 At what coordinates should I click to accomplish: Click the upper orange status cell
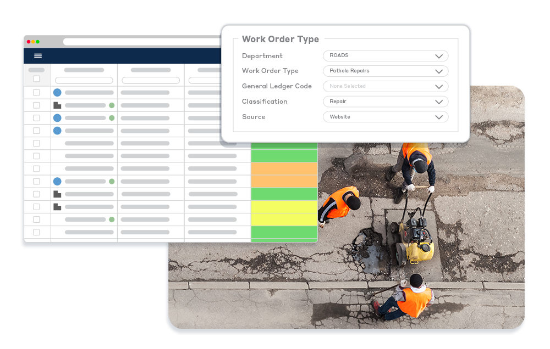[284, 168]
